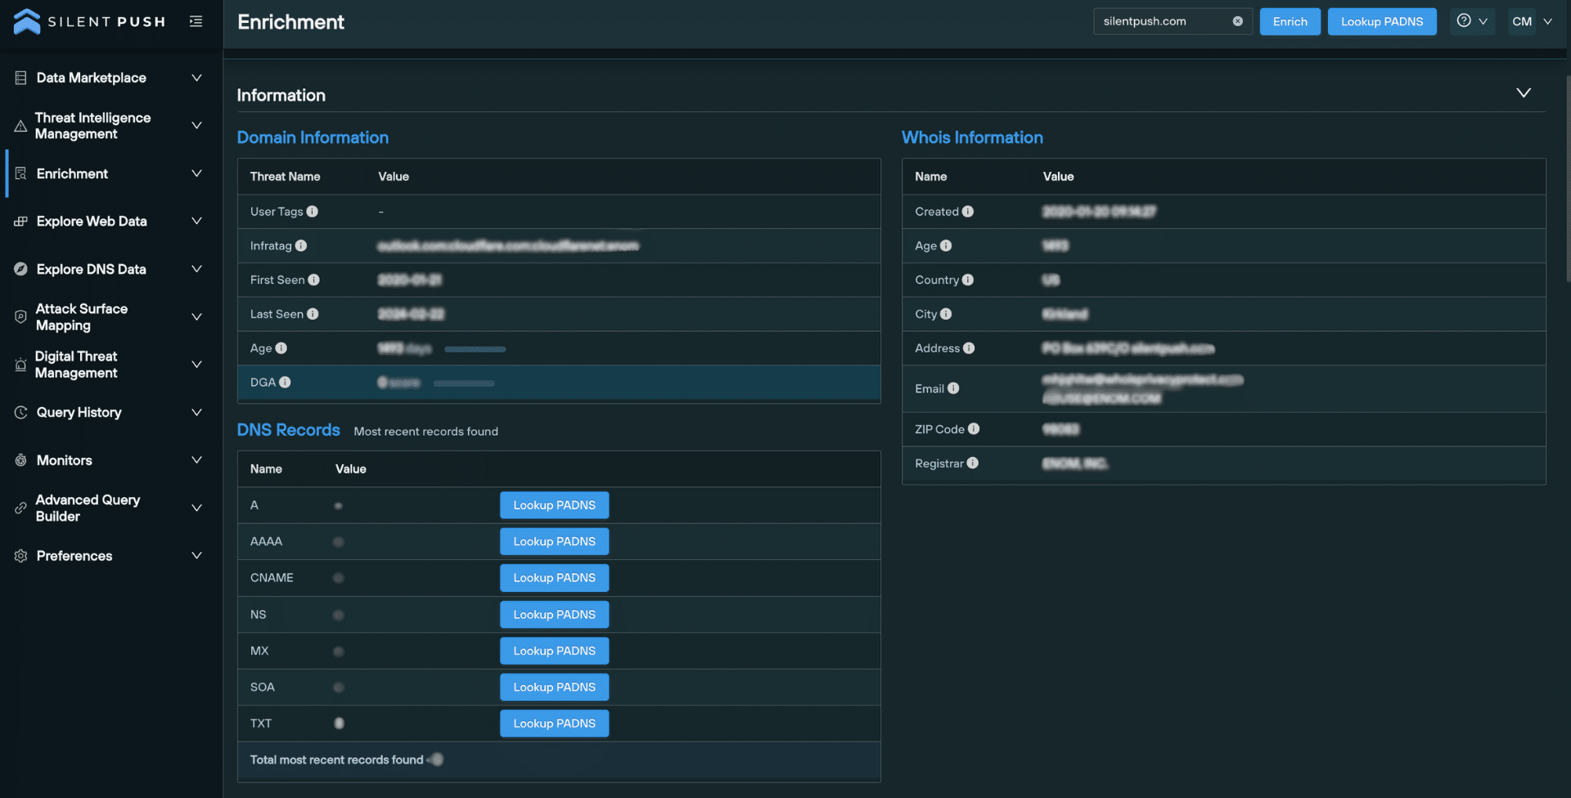
Task: Click the top Lookup PADNS button
Action: pos(1381,21)
